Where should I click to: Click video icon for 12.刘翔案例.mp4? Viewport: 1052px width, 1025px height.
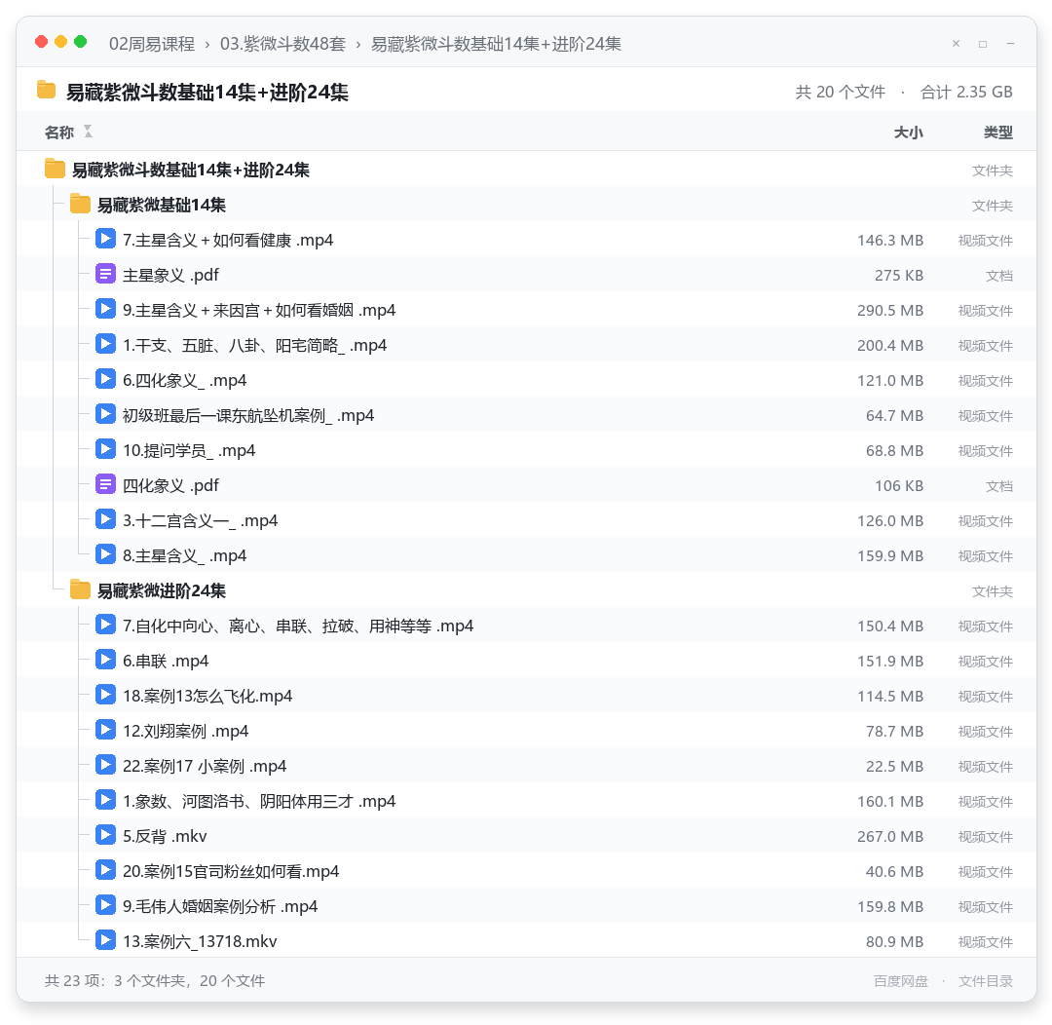[x=105, y=730]
